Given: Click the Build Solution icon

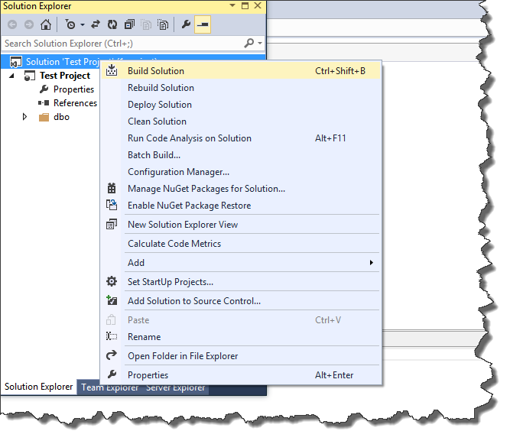Looking at the screenshot, I should coord(112,70).
